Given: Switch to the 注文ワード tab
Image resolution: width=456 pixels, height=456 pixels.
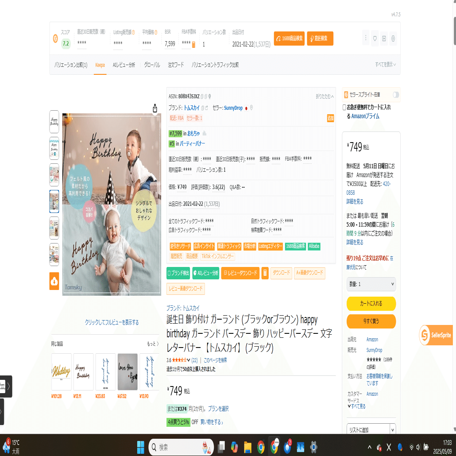Looking at the screenshot, I should point(176,65).
